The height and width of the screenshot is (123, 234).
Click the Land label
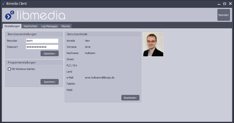[x=69, y=72]
